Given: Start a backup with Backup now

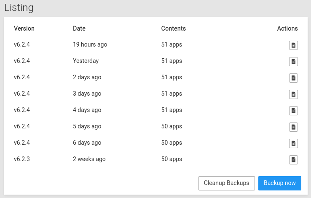Looking at the screenshot, I should point(279,183).
